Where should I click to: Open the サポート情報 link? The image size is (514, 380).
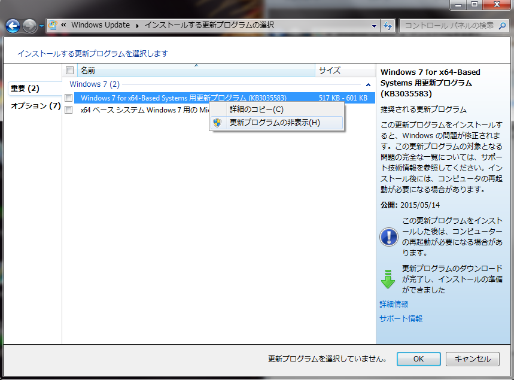(x=401, y=318)
